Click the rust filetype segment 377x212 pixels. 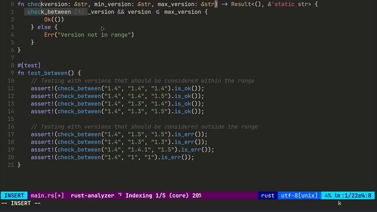click(267, 196)
